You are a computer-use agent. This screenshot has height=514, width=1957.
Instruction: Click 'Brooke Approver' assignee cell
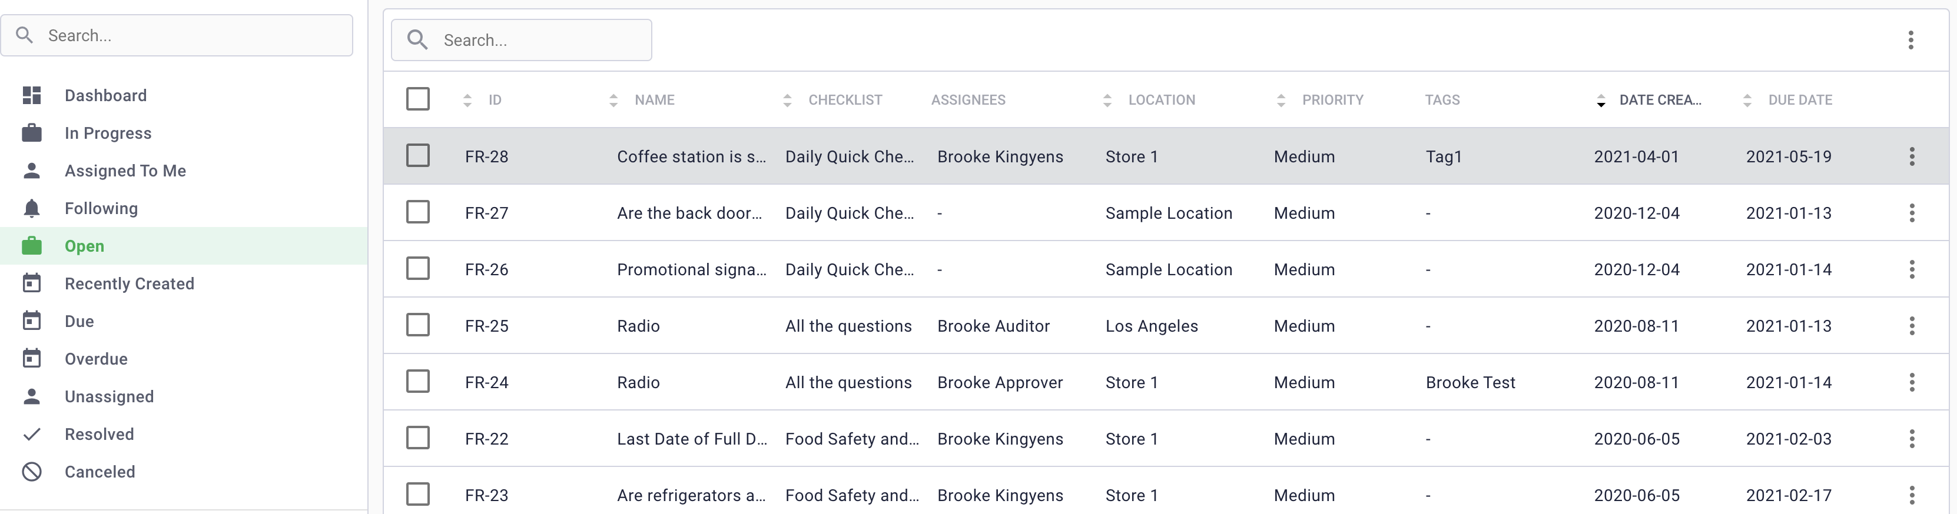(x=1000, y=383)
